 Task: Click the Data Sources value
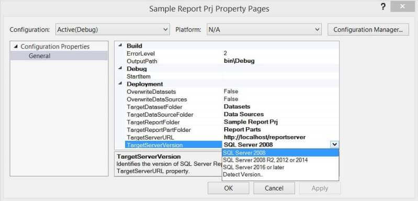click(244, 114)
